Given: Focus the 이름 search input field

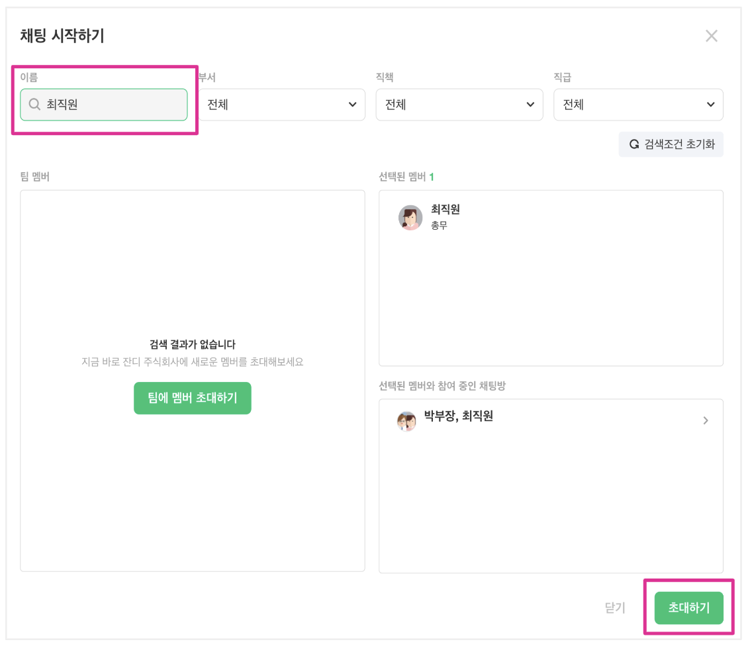Looking at the screenshot, I should tap(113, 105).
